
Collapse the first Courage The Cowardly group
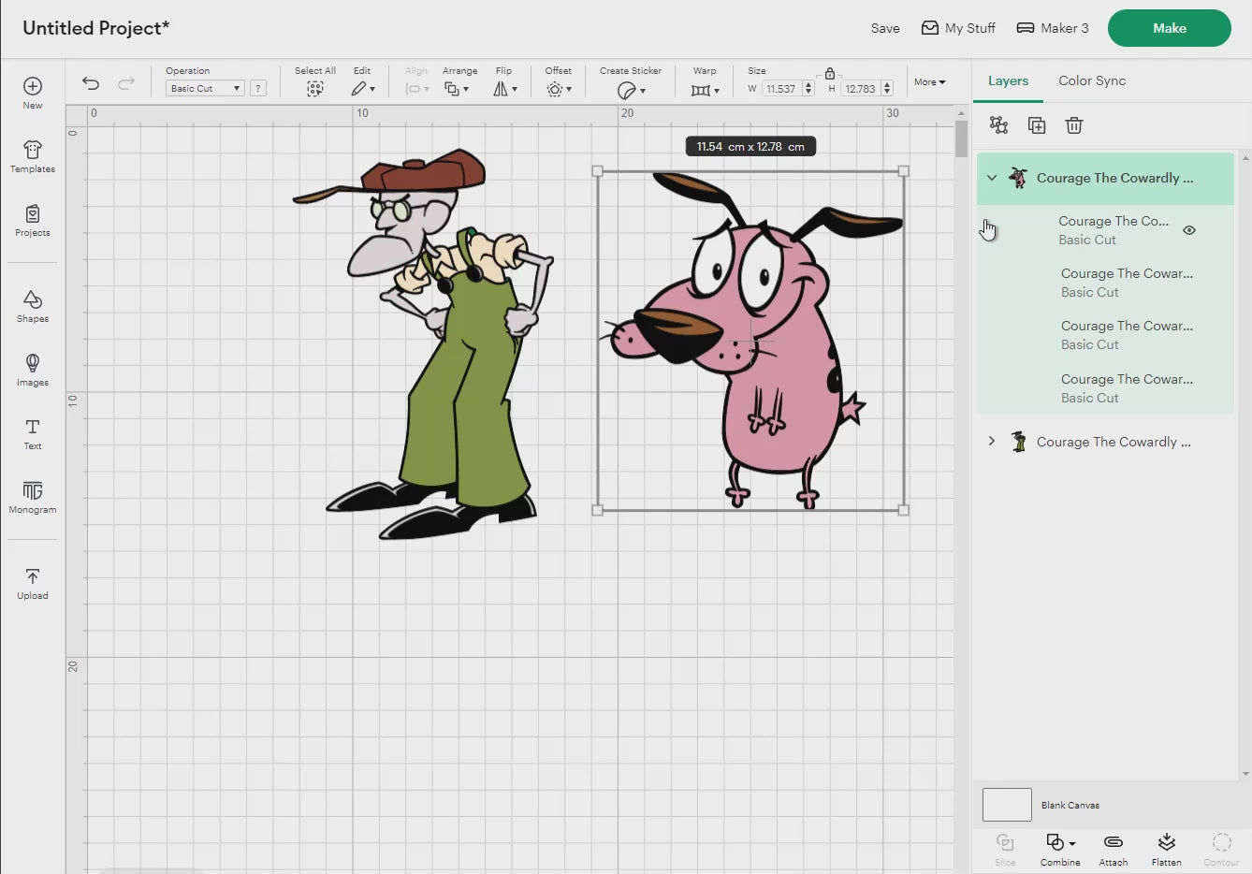[x=992, y=178]
